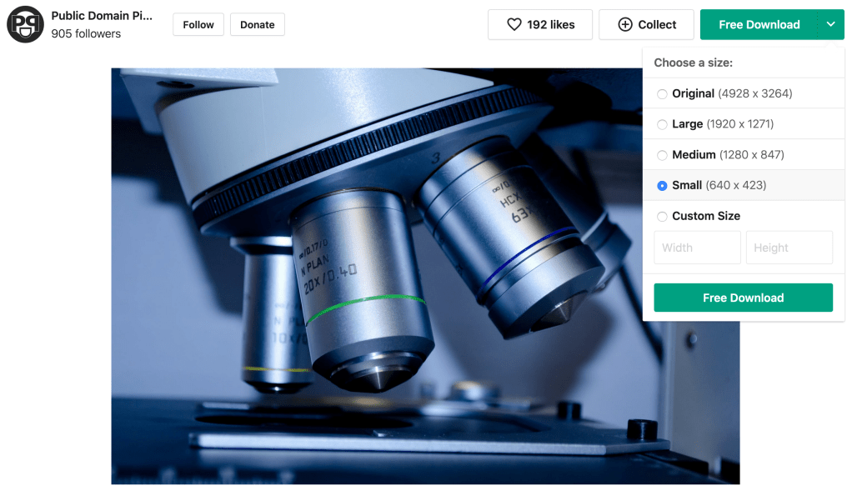Click the Donate button
852x496 pixels.
point(257,25)
